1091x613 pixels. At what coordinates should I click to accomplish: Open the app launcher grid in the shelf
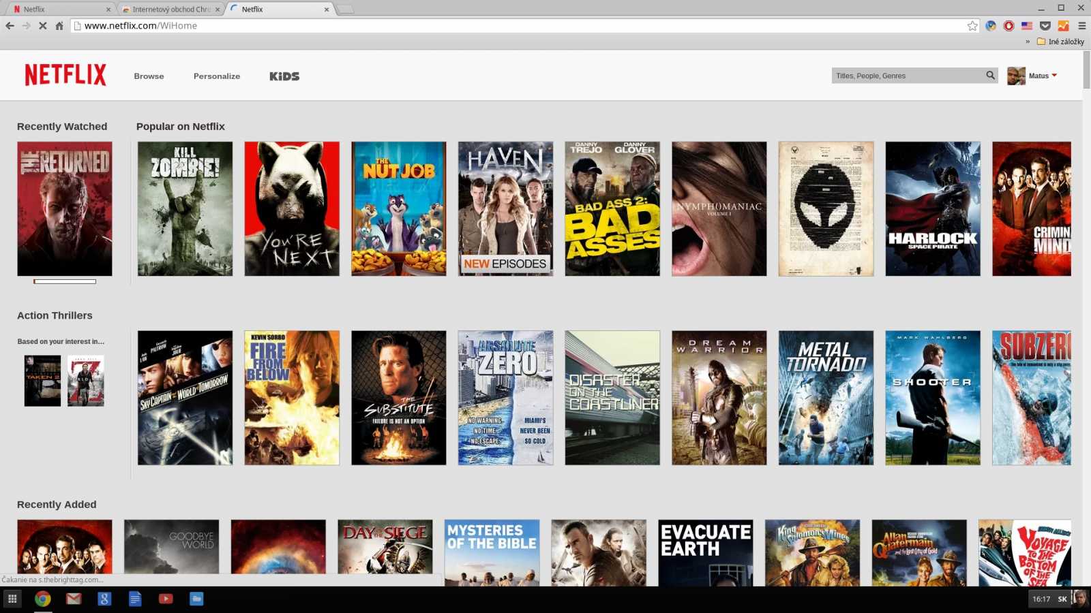(x=12, y=599)
